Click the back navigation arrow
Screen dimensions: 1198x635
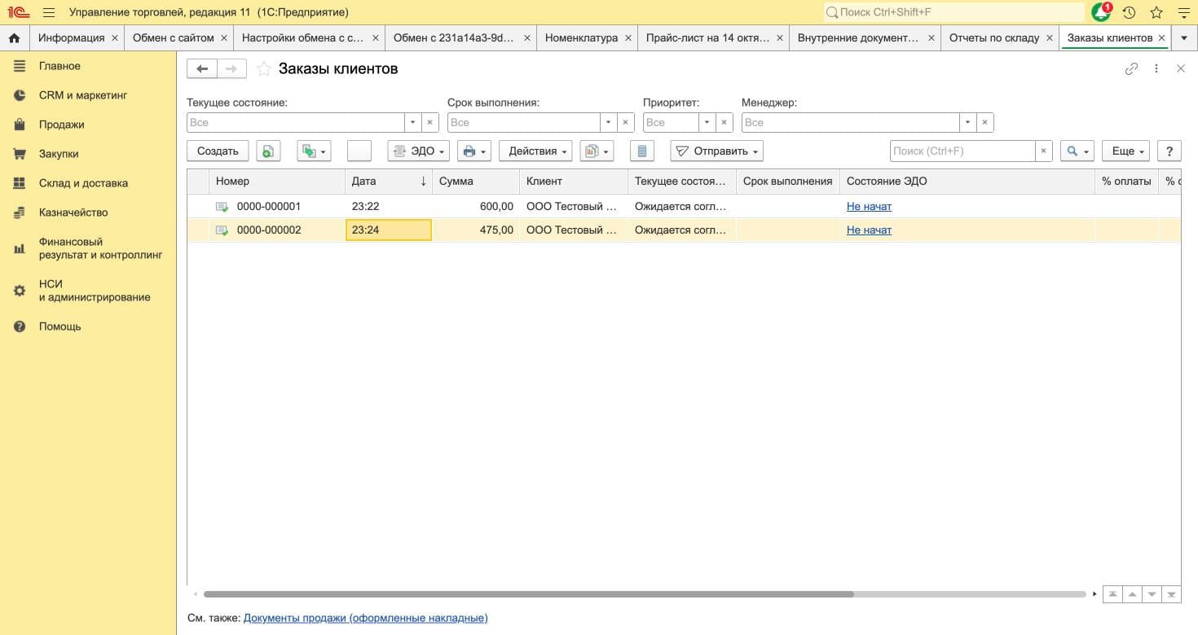click(x=202, y=69)
